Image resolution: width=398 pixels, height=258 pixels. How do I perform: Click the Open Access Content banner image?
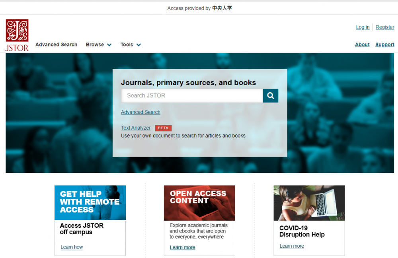click(x=199, y=203)
